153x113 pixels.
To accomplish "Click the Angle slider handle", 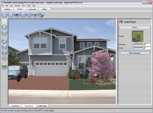I will (134, 48).
